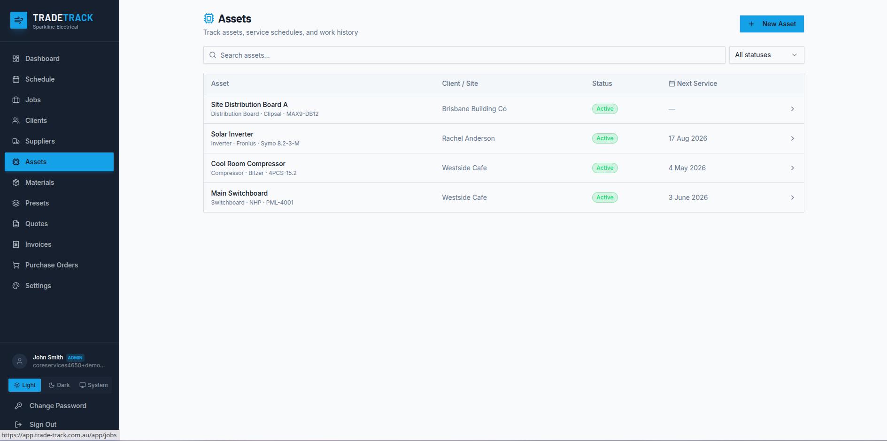Image resolution: width=887 pixels, height=441 pixels.
Task: Open the Quotes page
Action: [x=59, y=224]
